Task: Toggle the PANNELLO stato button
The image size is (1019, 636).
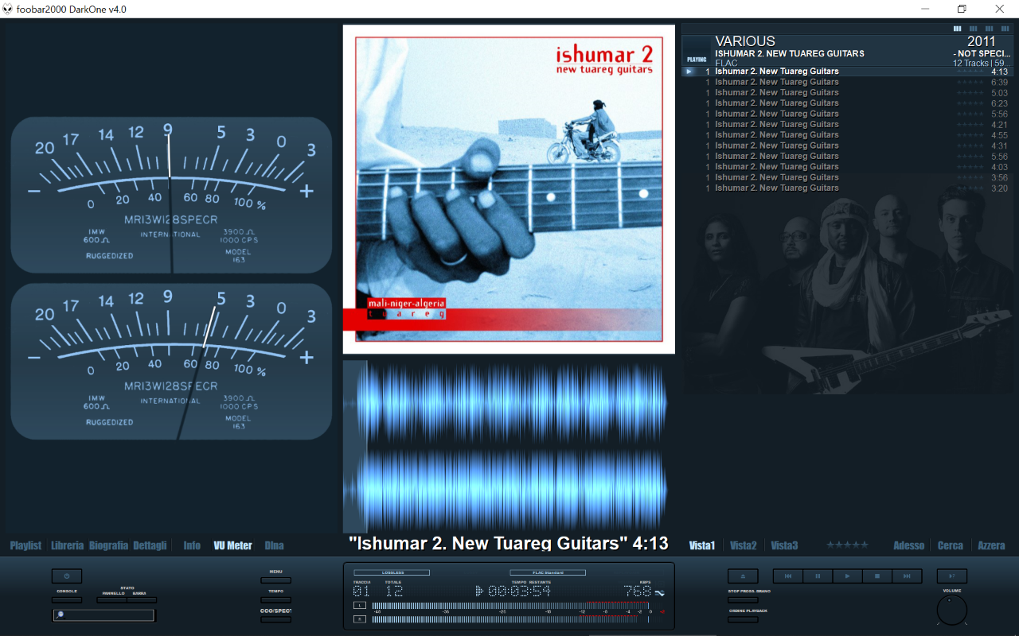Action: point(111,600)
